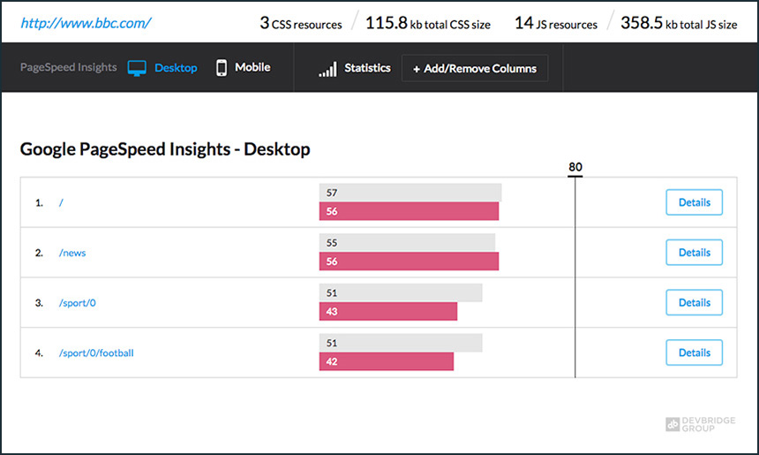Click the pink 56 bar for /news

coord(409,262)
